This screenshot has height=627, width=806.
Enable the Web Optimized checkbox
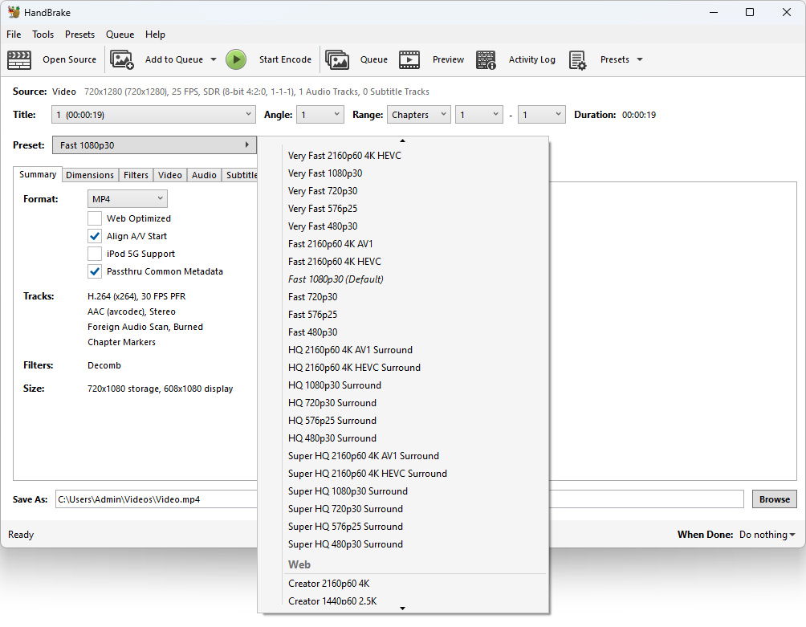pos(95,218)
